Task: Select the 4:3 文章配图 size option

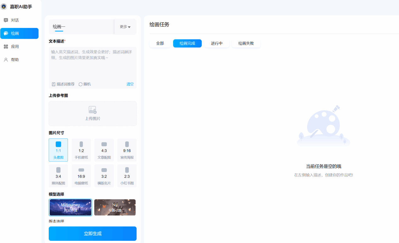Action: point(104,150)
